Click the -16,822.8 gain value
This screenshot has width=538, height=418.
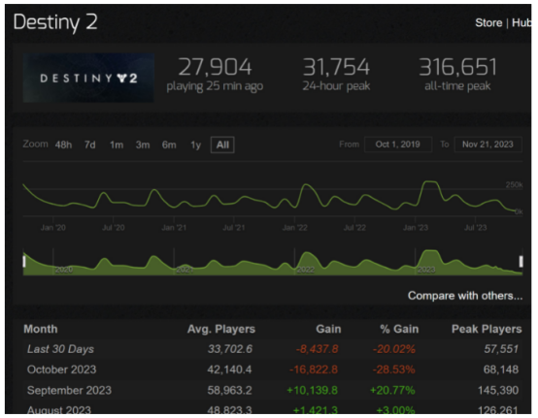click(x=314, y=370)
